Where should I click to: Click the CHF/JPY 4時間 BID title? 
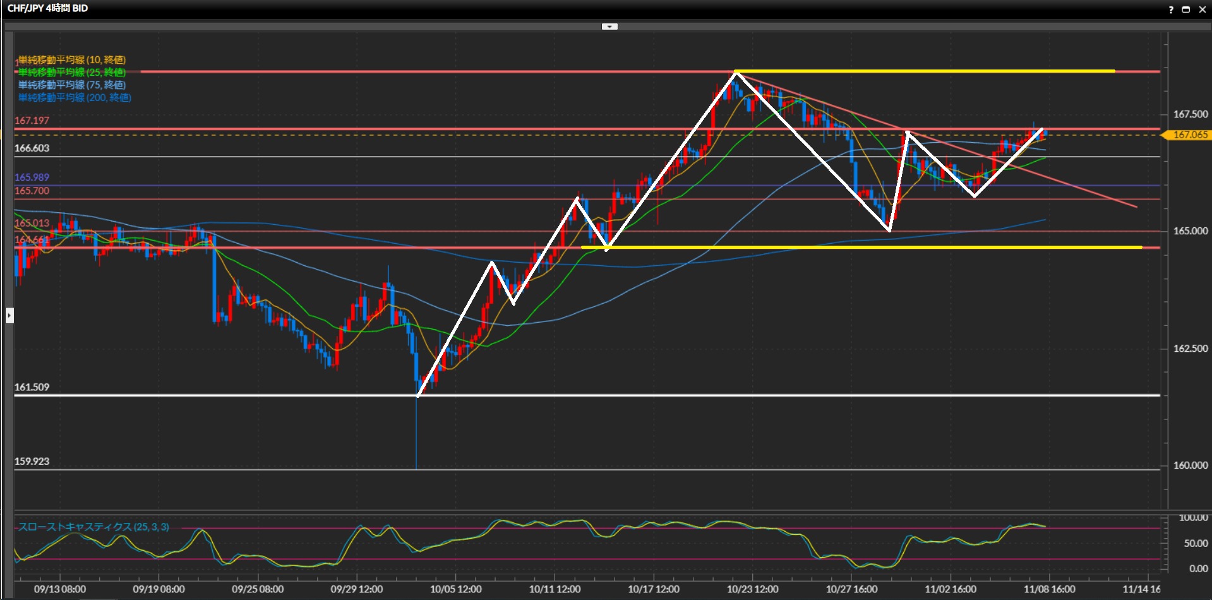click(47, 8)
